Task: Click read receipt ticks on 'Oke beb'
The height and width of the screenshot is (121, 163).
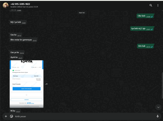Action: pyautogui.click(x=152, y=17)
